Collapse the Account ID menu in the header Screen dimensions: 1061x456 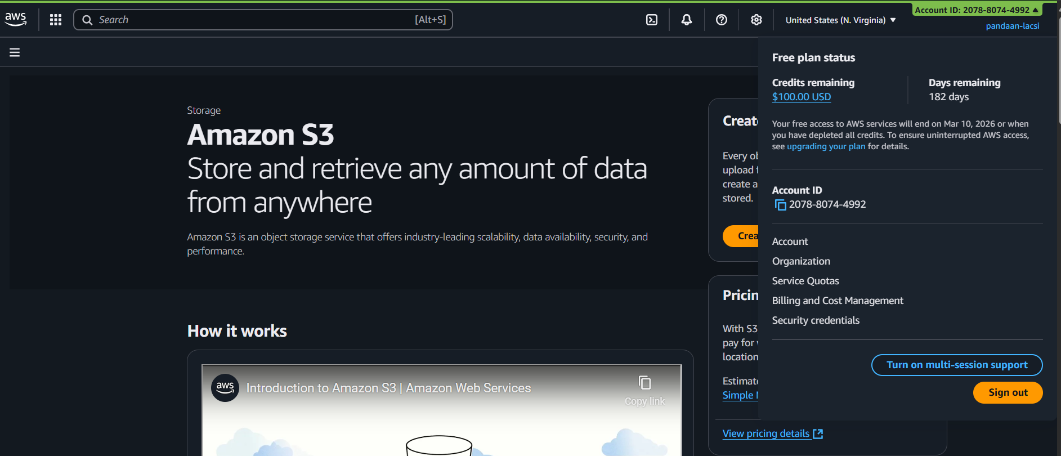(x=977, y=10)
